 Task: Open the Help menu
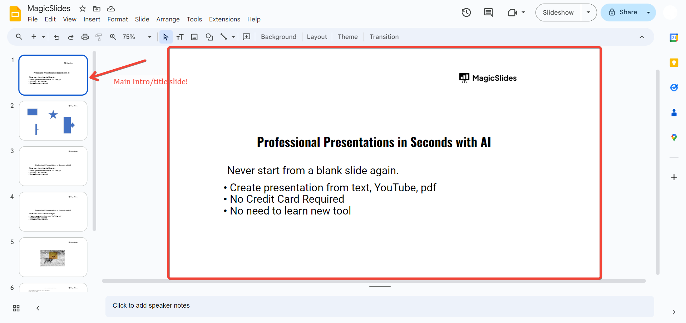[x=254, y=19]
